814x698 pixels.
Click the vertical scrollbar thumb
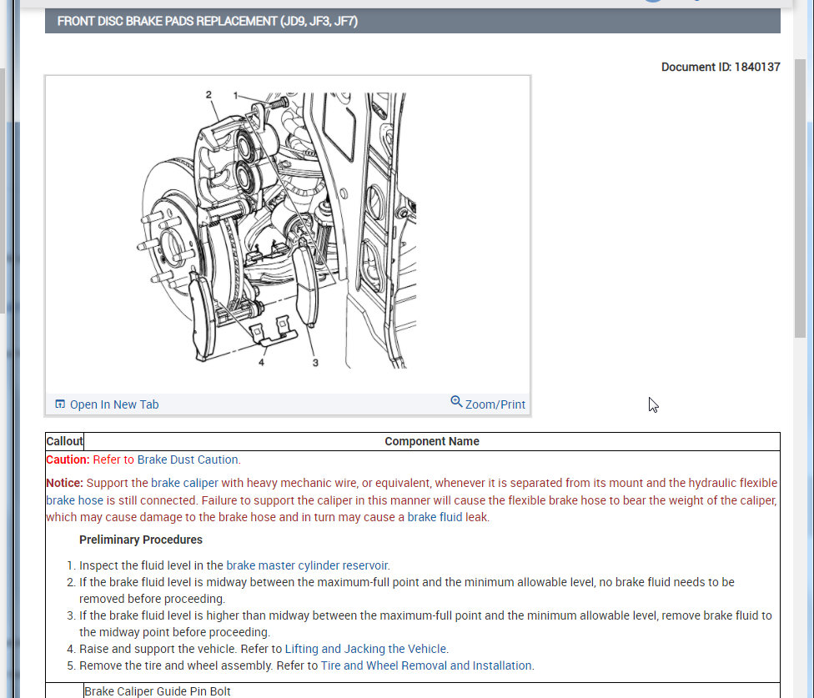pyautogui.click(x=801, y=196)
